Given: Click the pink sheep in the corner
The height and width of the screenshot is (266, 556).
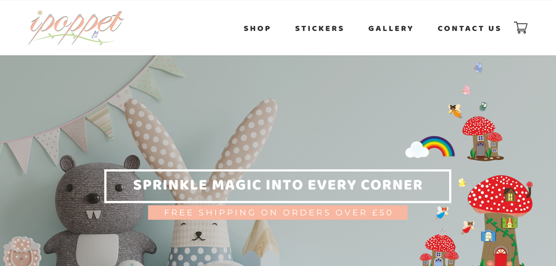Looking at the screenshot, I should [22, 251].
